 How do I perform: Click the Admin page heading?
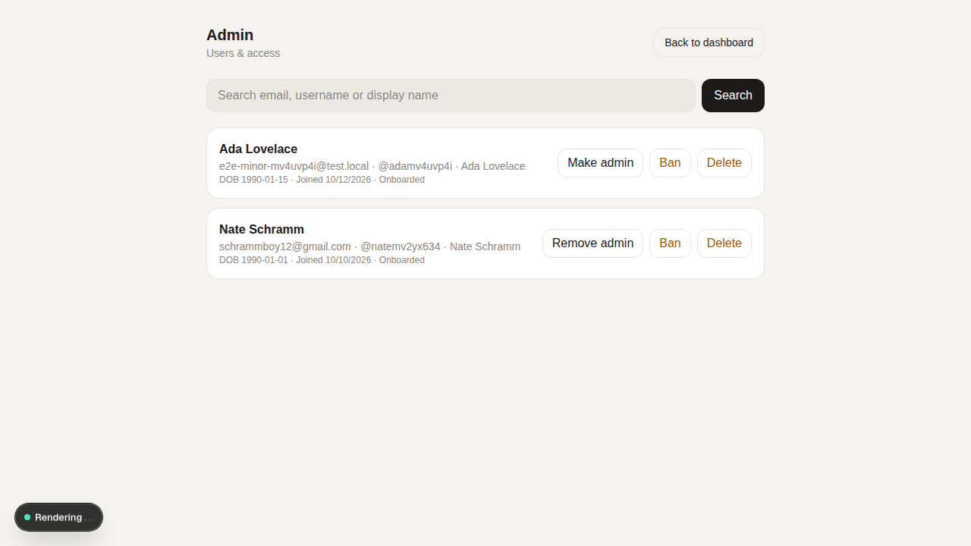230,35
